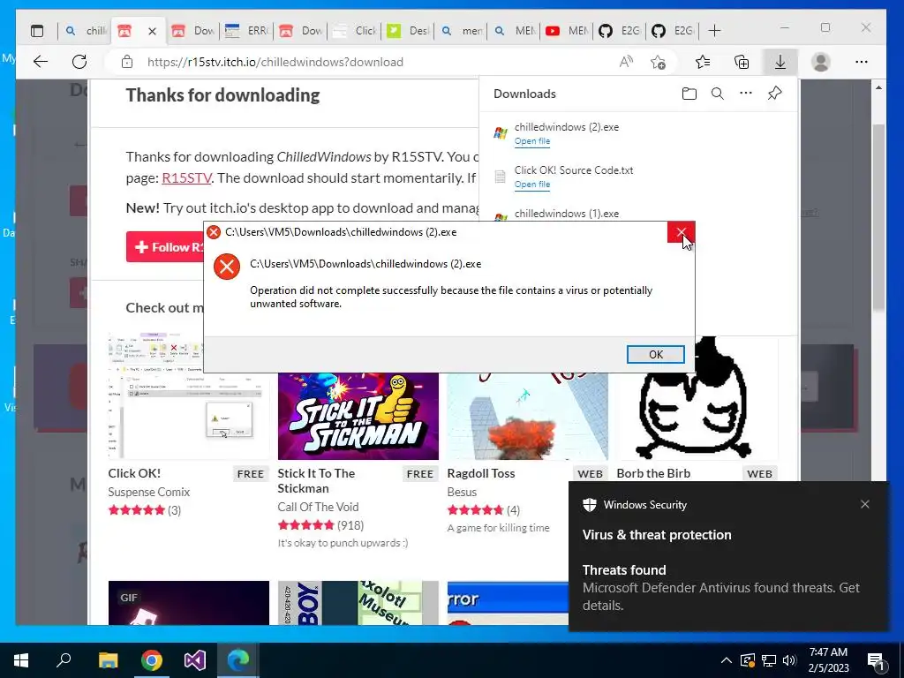Click Open file under chilledwindows (2).exe
Viewport: 904px width, 678px height.
(532, 141)
